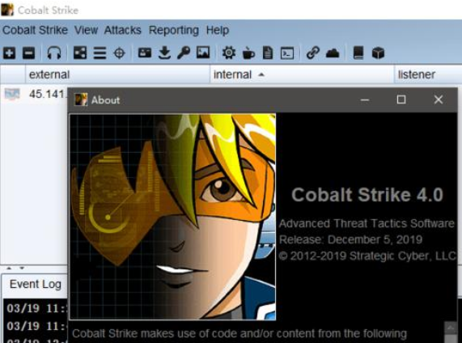Click the About dialog credits scrollbar
The height and width of the screenshot is (343, 462).
click(x=451, y=332)
